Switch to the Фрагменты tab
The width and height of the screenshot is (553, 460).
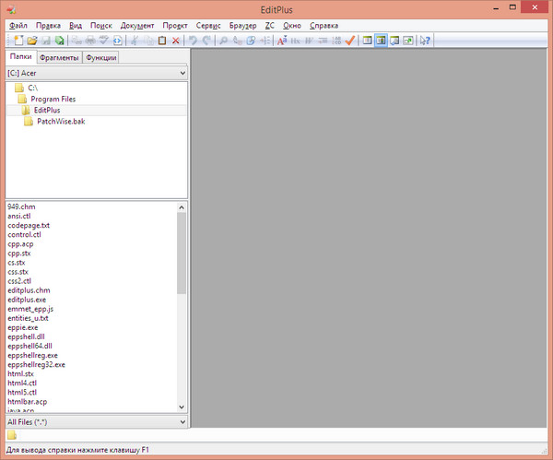[57, 57]
